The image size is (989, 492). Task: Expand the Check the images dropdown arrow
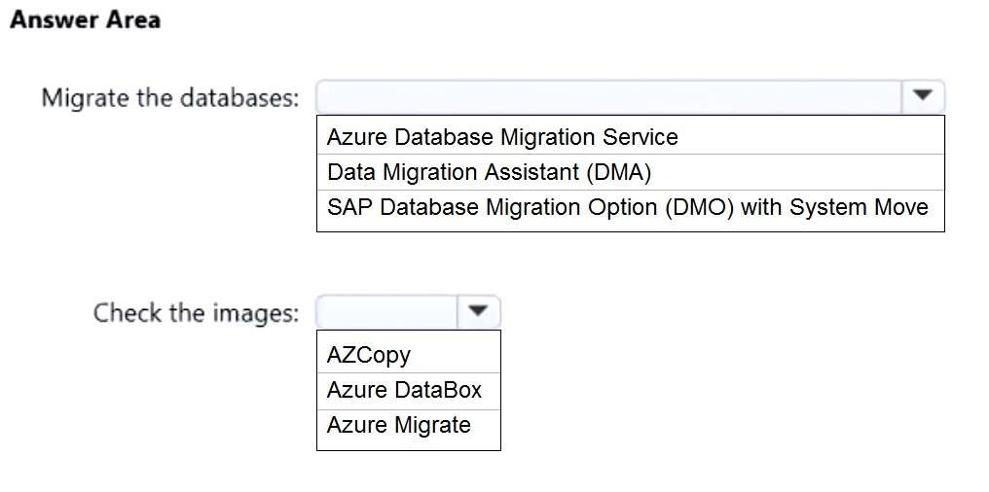tap(477, 312)
